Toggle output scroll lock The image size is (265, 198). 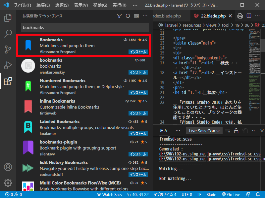click(236, 131)
